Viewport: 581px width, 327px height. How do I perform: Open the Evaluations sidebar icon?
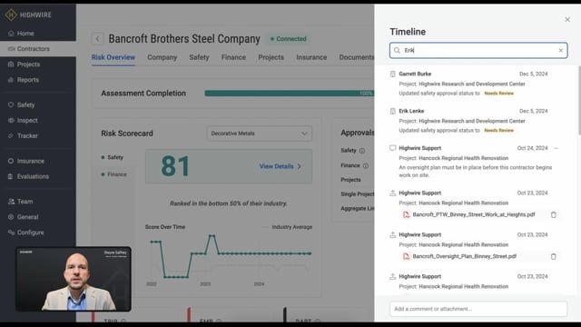11,176
